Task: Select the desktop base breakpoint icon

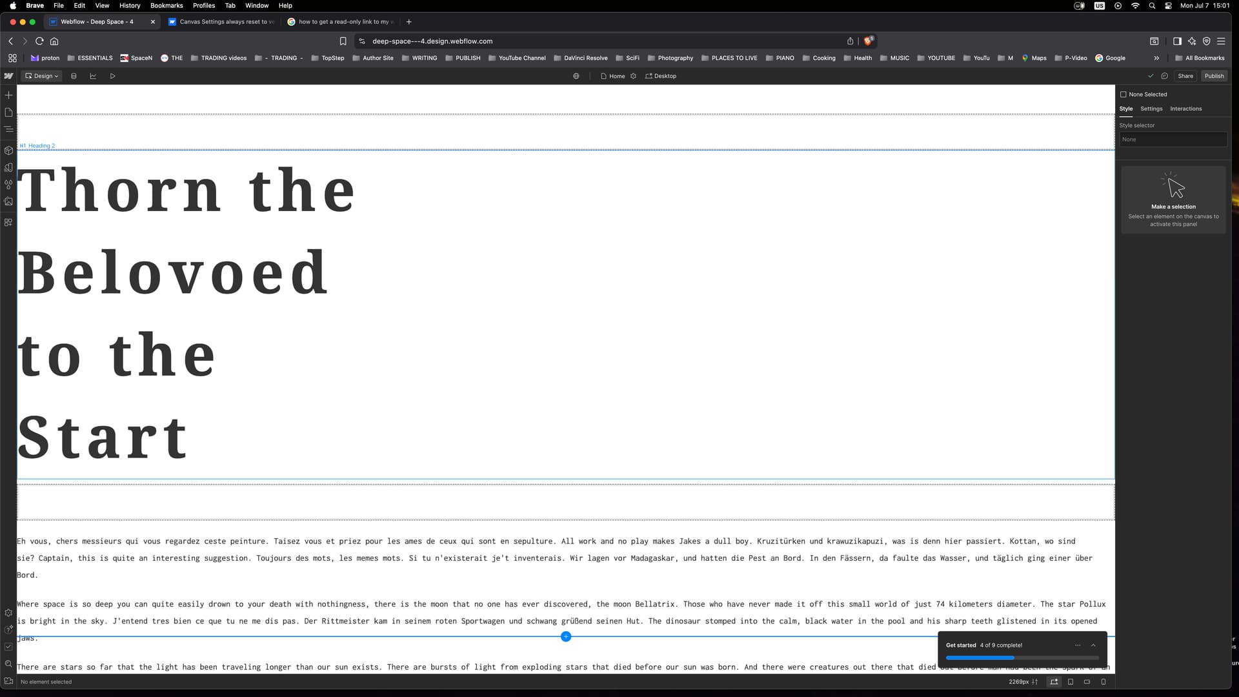Action: coord(1054,682)
